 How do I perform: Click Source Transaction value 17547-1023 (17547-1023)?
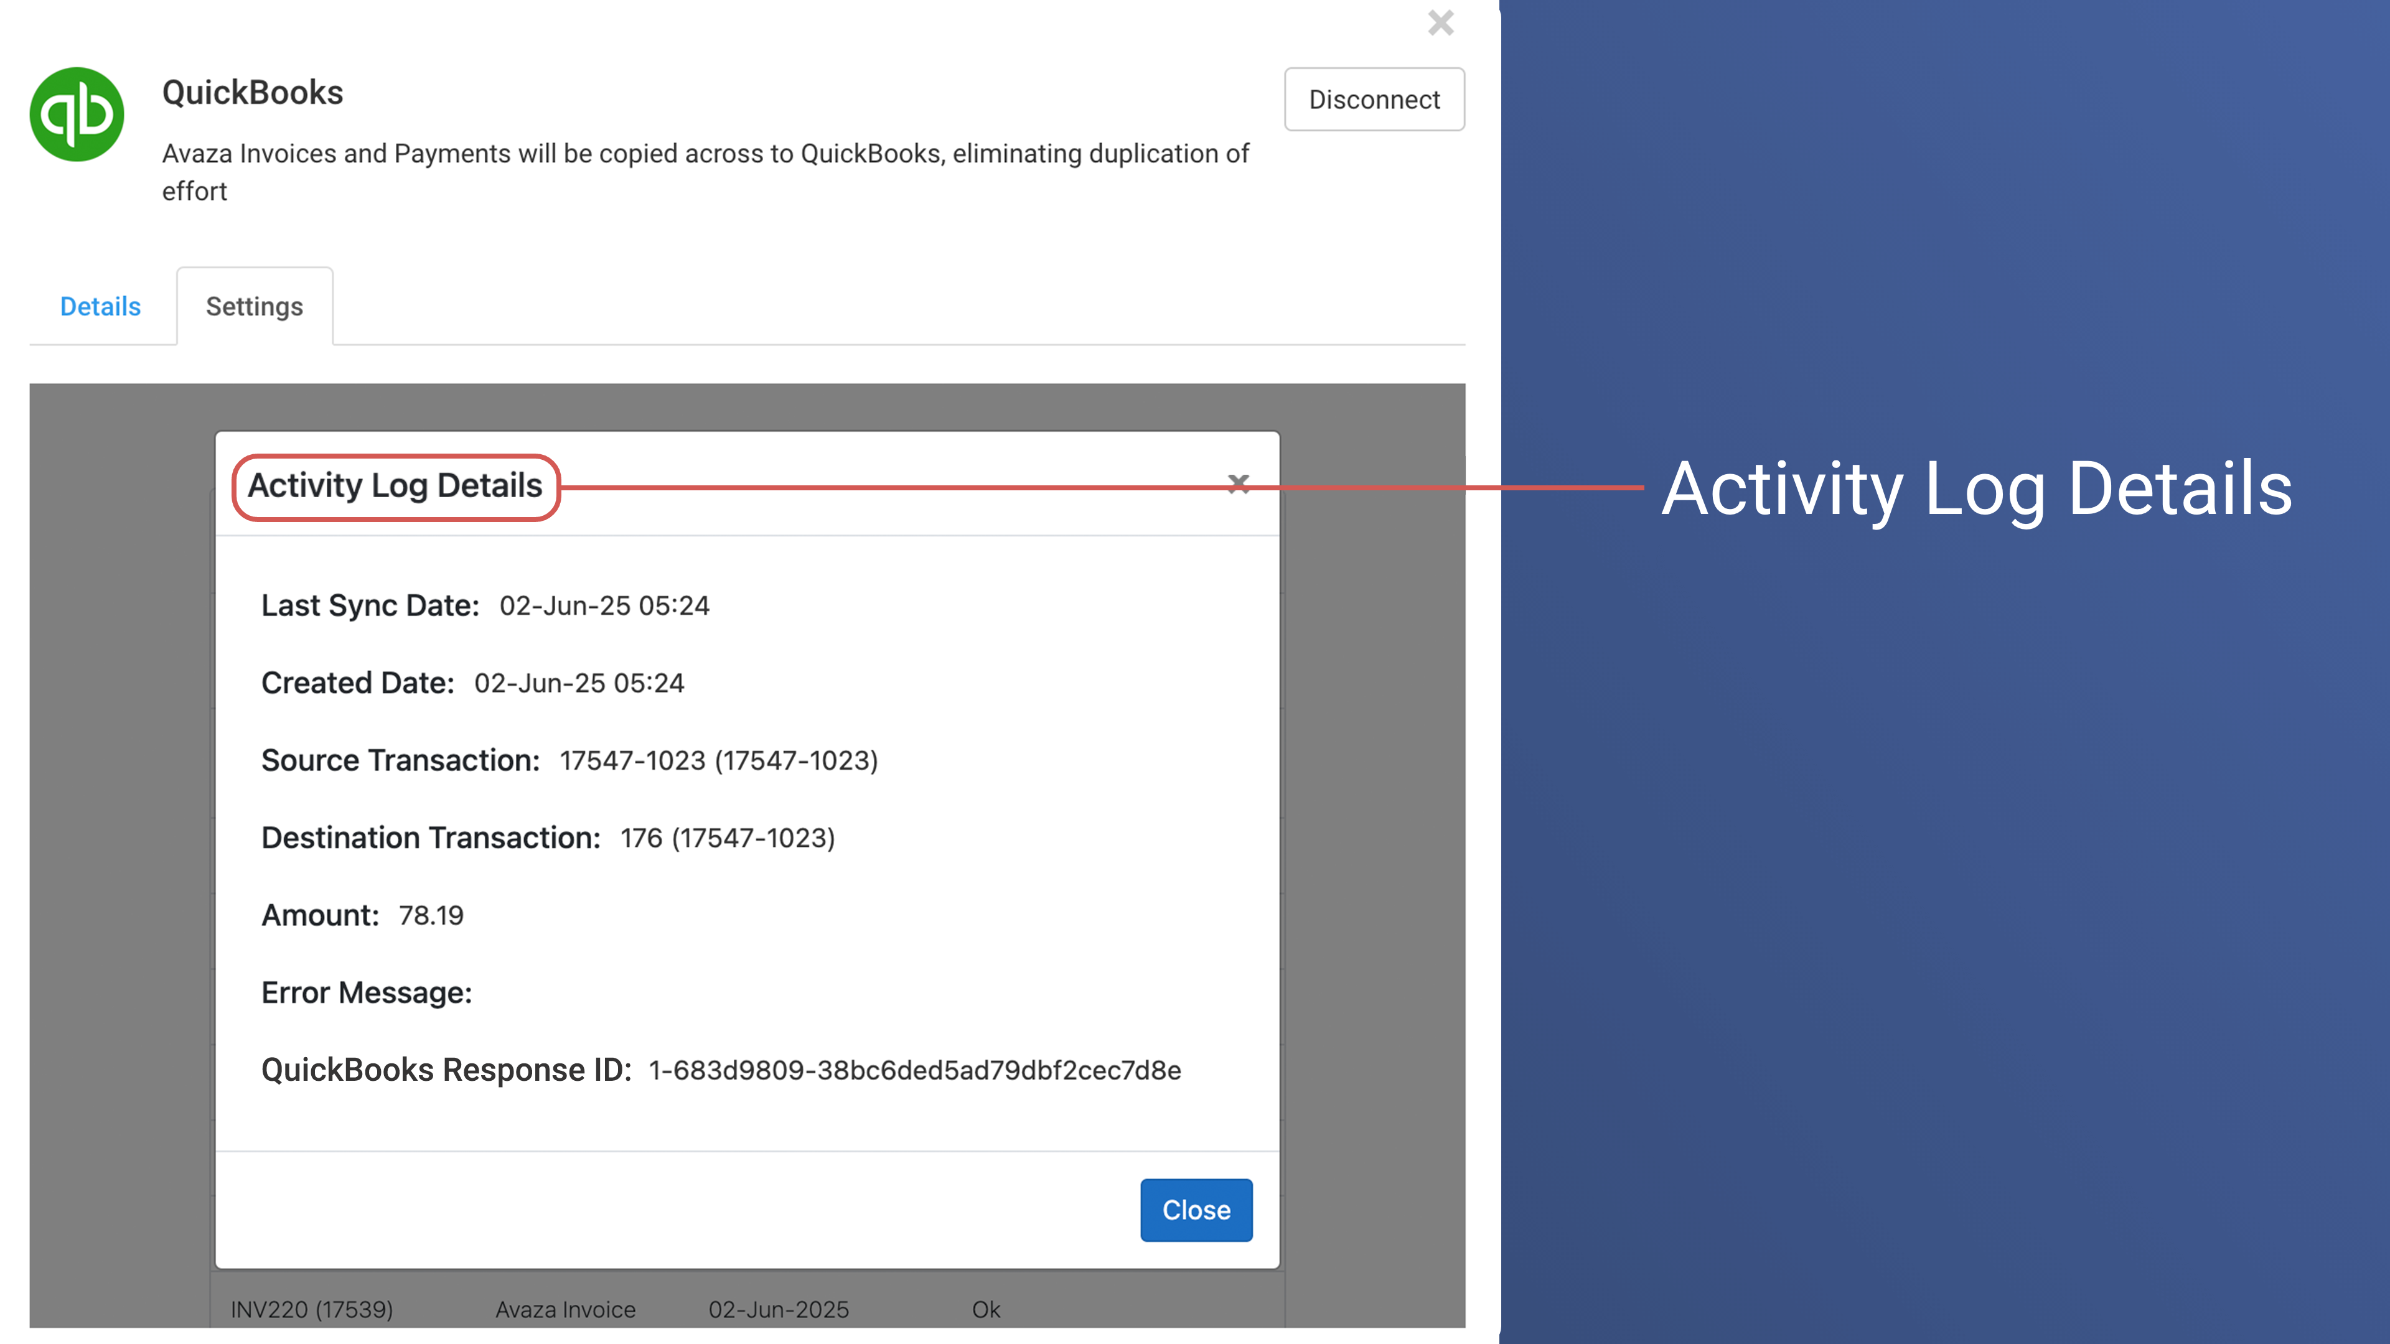(x=718, y=760)
